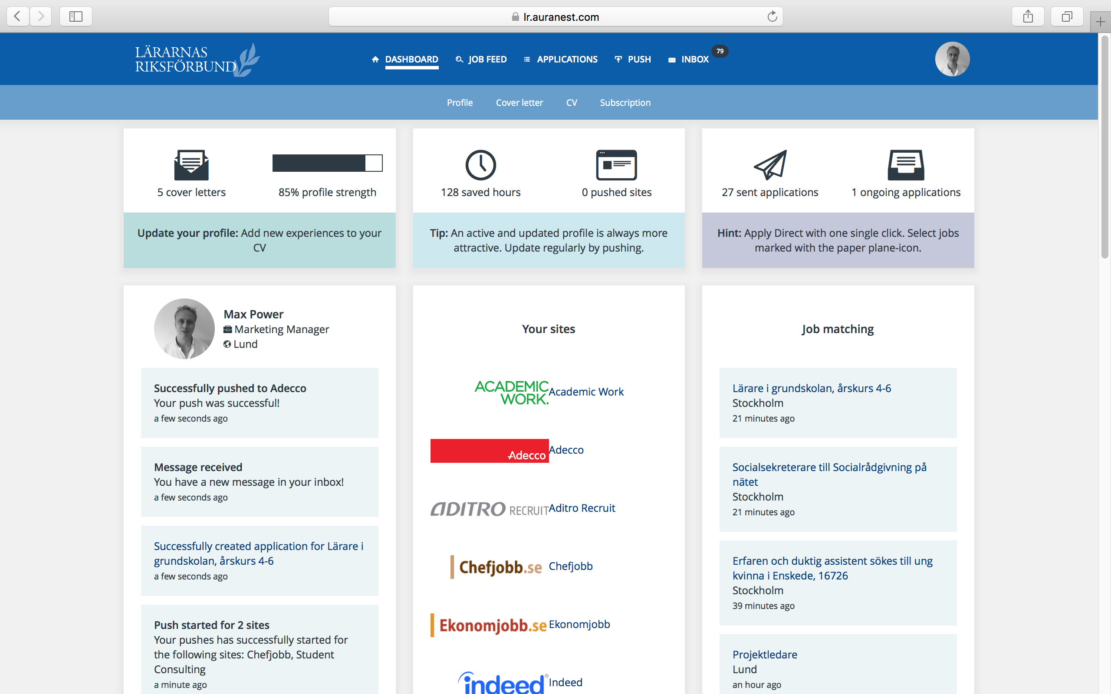
Task: Click the browser Share icon
Action: [1027, 17]
